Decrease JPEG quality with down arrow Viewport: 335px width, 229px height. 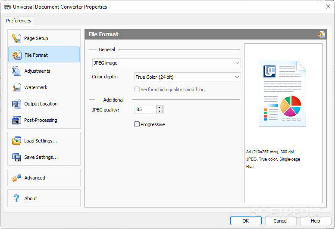pos(160,111)
